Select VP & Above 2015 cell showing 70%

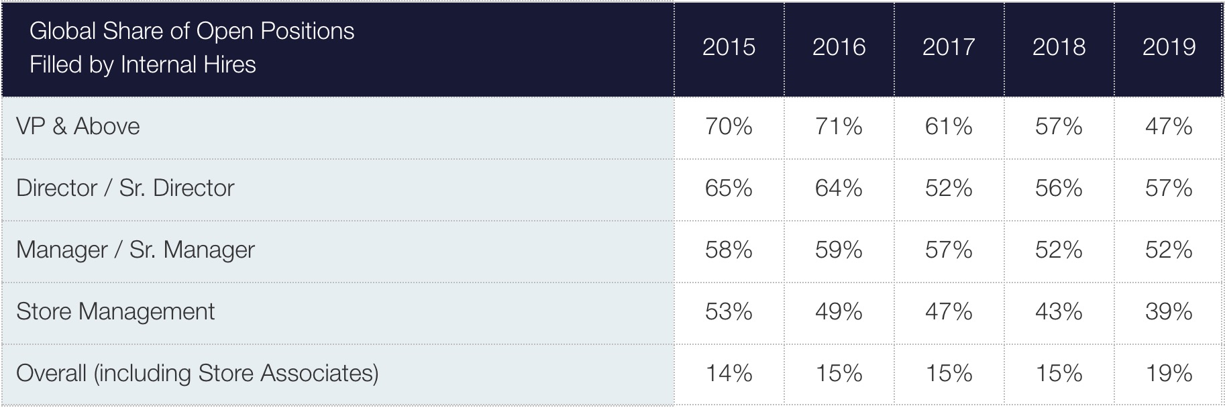729,126
